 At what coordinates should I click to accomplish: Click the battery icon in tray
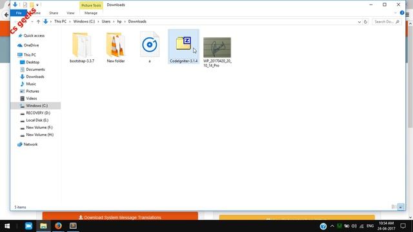click(347, 226)
